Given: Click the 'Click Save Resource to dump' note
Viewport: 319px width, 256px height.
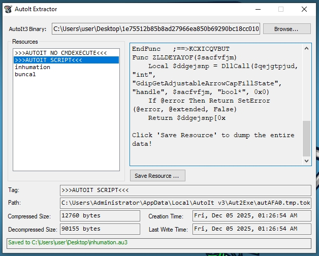Looking at the screenshot, I should coord(213,139).
